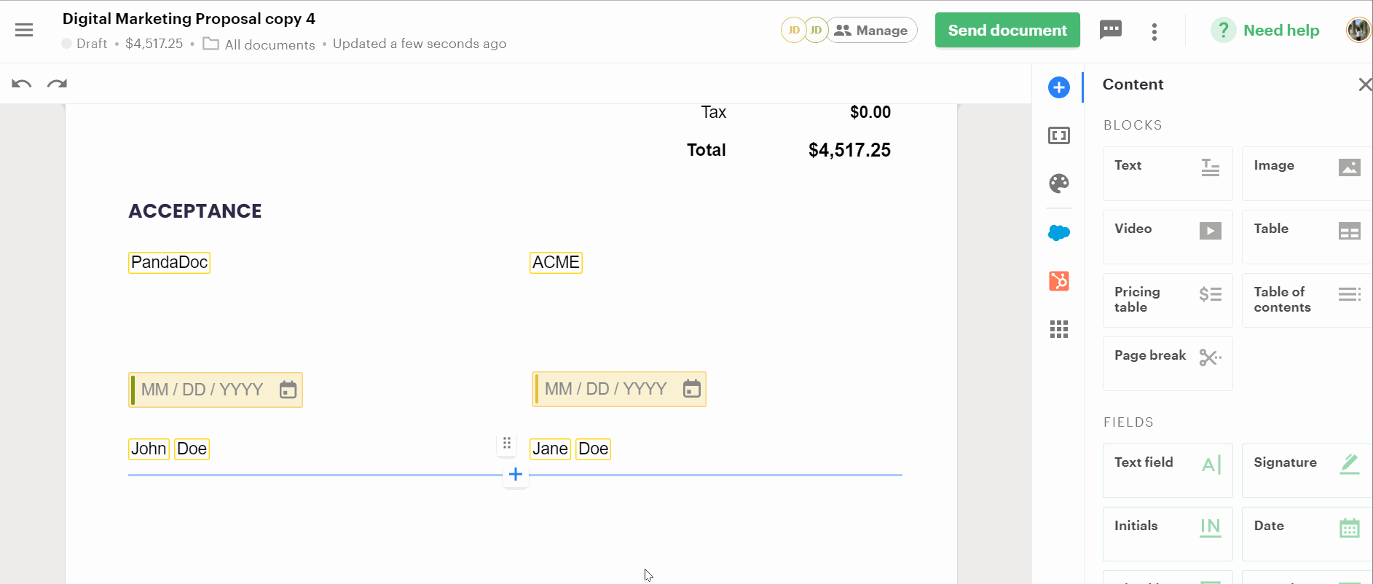Select the Date field
The height and width of the screenshot is (584, 1373).
click(x=1307, y=534)
